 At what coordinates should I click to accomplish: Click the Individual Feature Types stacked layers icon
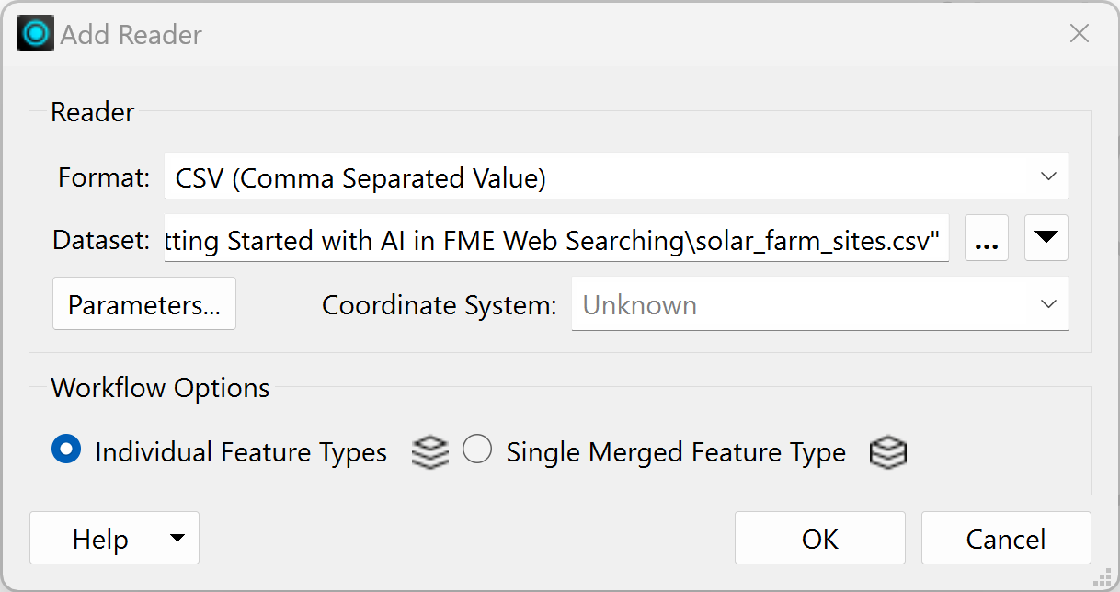pos(430,452)
